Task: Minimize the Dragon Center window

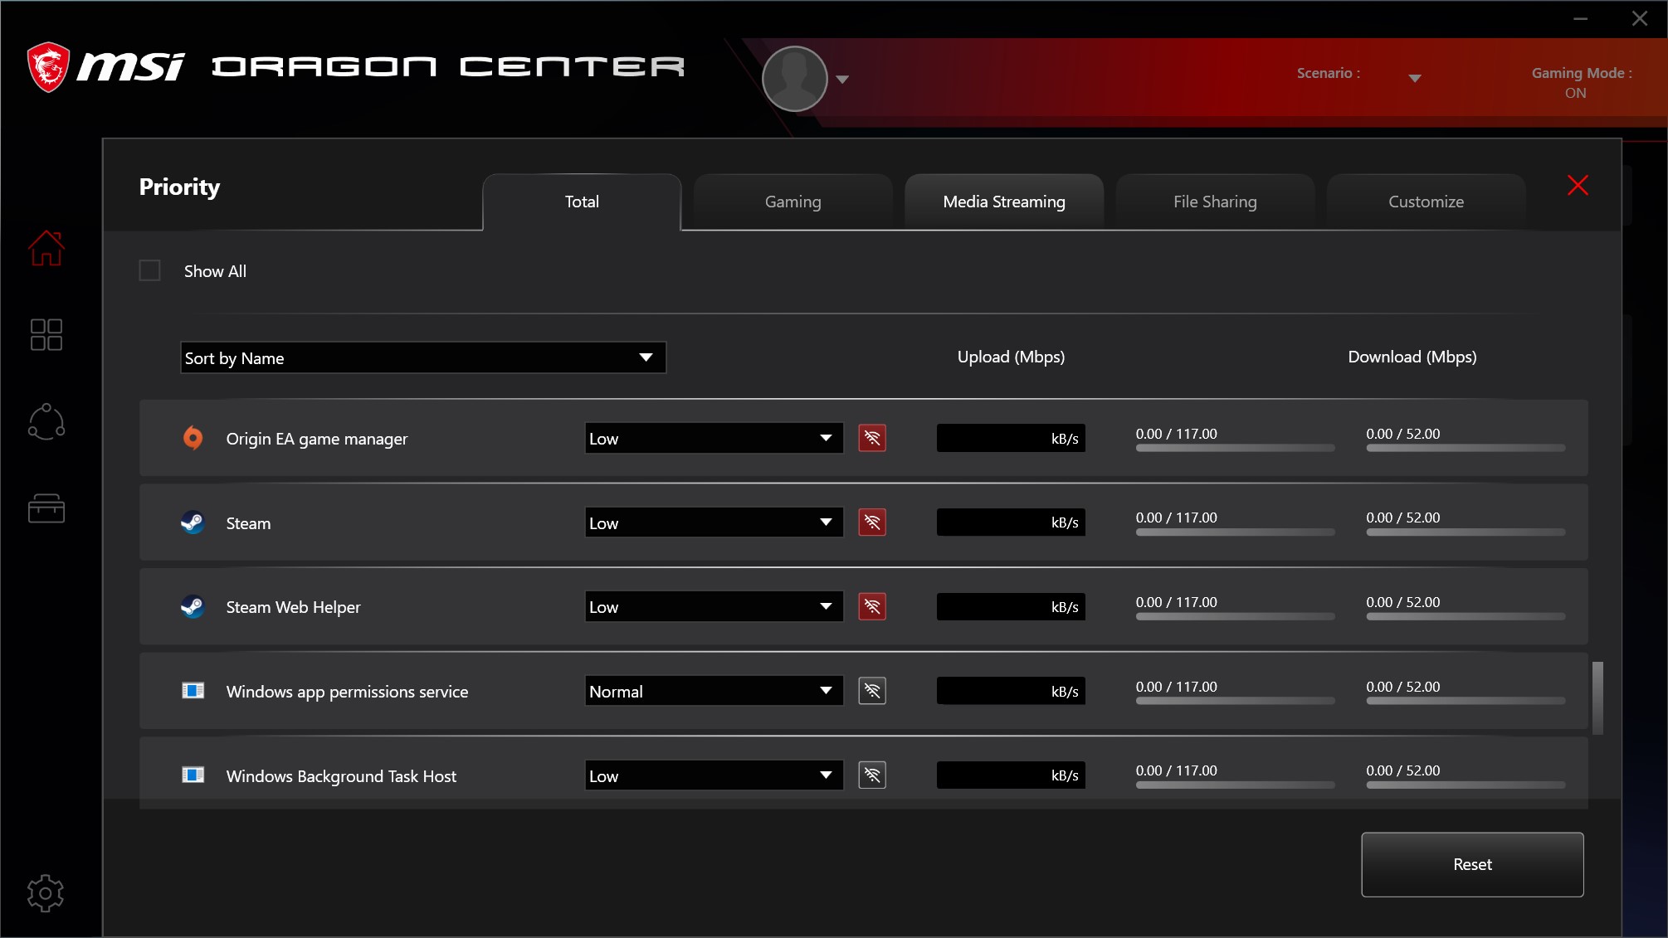Action: (x=1580, y=18)
